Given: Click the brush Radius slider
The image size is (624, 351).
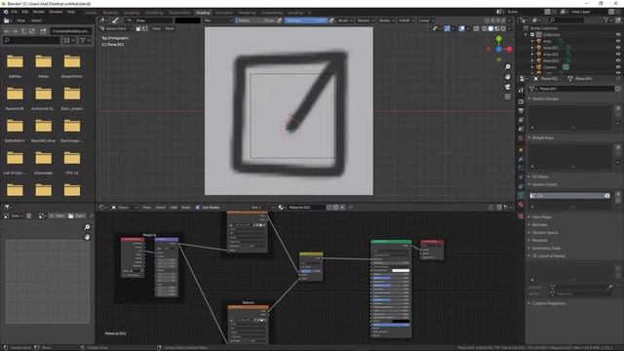Looking at the screenshot, I should [255, 20].
